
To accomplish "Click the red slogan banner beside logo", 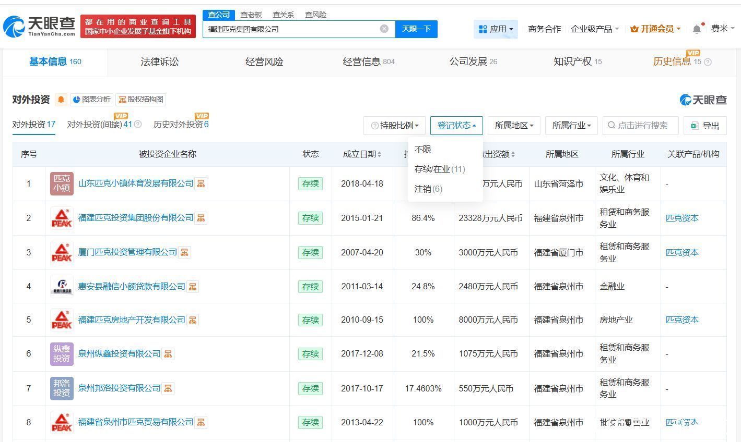I will coord(138,27).
